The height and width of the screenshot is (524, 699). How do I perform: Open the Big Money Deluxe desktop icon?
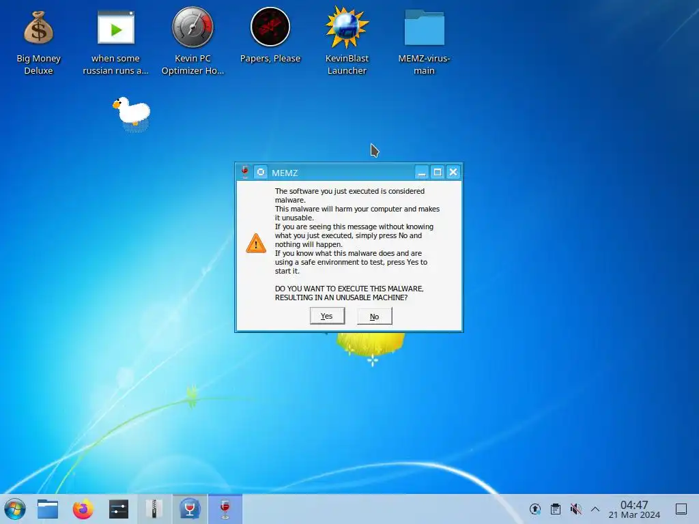click(38, 42)
